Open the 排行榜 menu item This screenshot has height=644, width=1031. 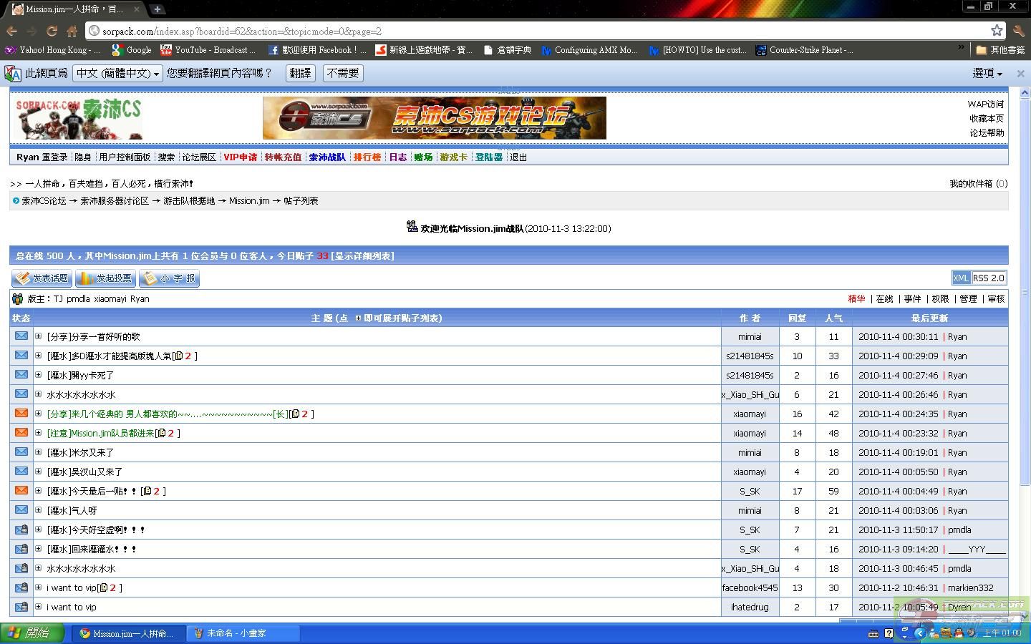[367, 157]
